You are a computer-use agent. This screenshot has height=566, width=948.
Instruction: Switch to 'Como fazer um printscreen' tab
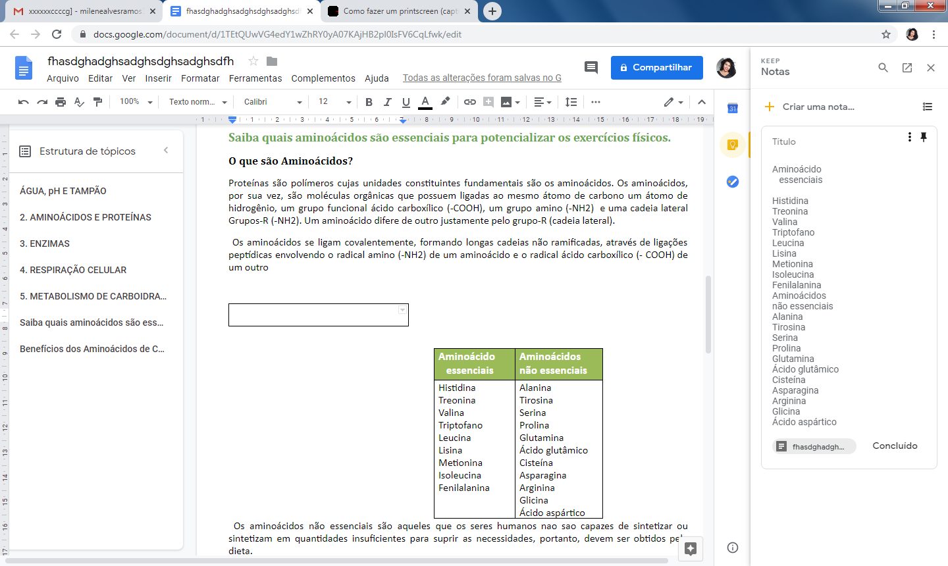(400, 11)
